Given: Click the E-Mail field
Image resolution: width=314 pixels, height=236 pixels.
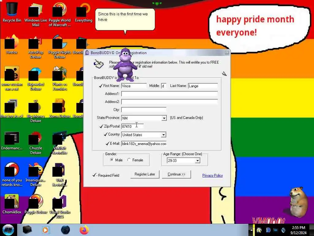Looking at the screenshot, I should point(144,144).
